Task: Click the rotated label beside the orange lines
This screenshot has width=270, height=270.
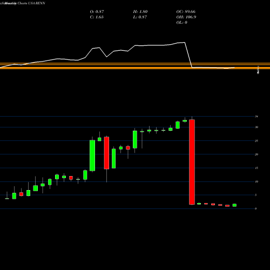Action: (258, 70)
